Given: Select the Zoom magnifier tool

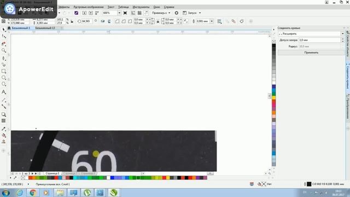Looking at the screenshot, I should click(x=4, y=50).
